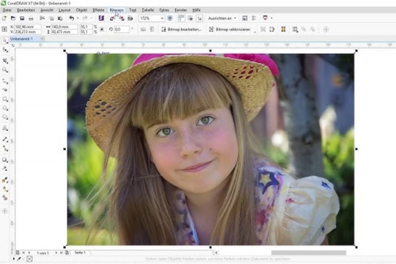Click the Cut scissors icon
The image size is (396, 264).
click(x=42, y=18)
